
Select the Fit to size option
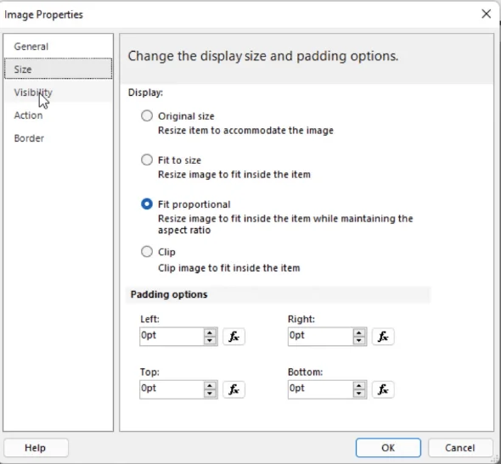coord(147,159)
